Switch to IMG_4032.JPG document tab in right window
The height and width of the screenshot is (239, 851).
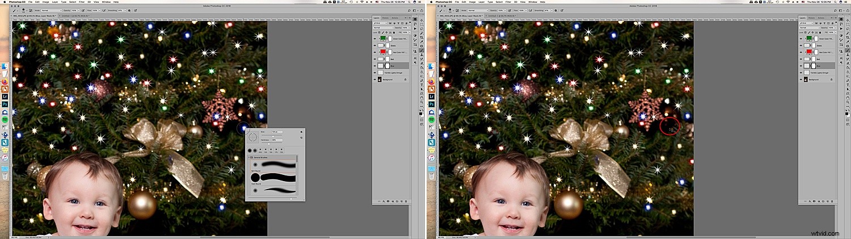click(x=461, y=15)
